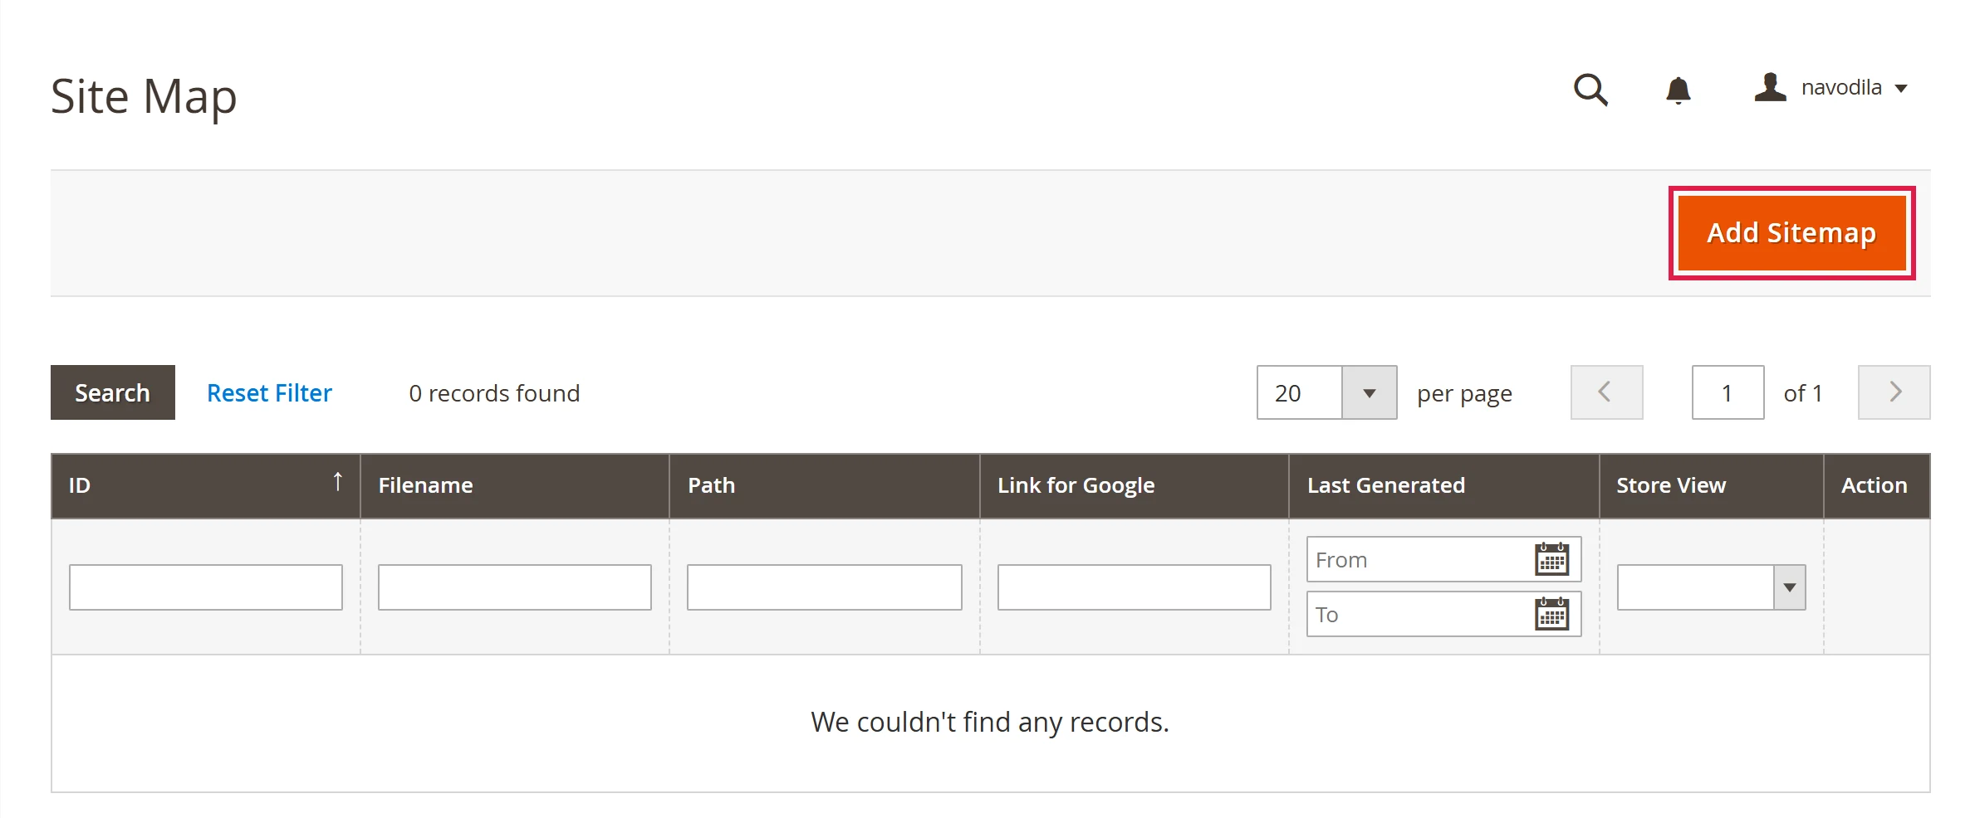
Task: Click the per page value 20 field
Action: 1300,392
